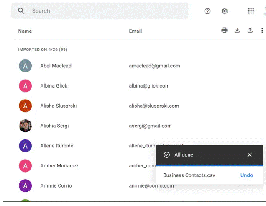Image resolution: width=266 pixels, height=206 pixels.
Task: Click the search magnifier icon
Action: [x=21, y=11]
